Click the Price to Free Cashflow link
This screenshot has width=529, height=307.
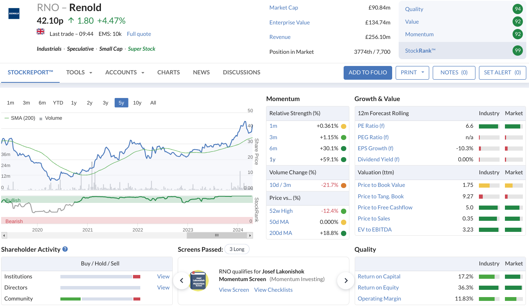pyautogui.click(x=385, y=207)
